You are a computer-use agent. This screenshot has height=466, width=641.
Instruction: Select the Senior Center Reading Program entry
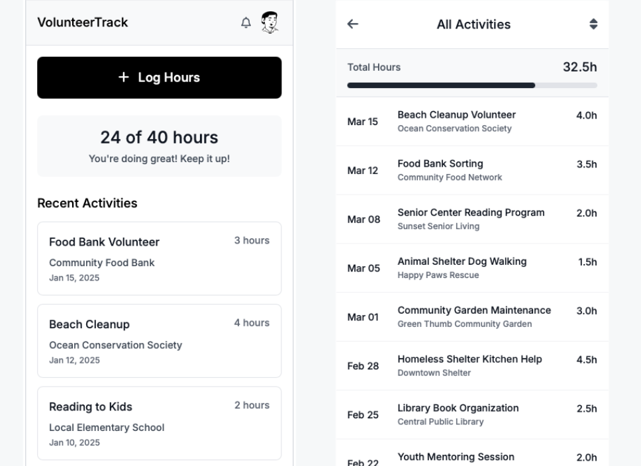(472, 219)
